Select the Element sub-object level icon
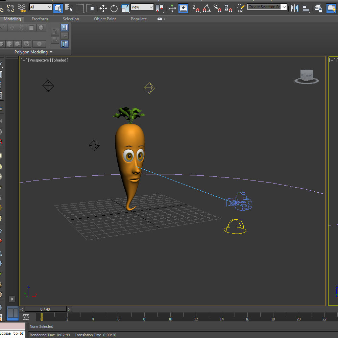The image size is (338, 338). coord(41,28)
